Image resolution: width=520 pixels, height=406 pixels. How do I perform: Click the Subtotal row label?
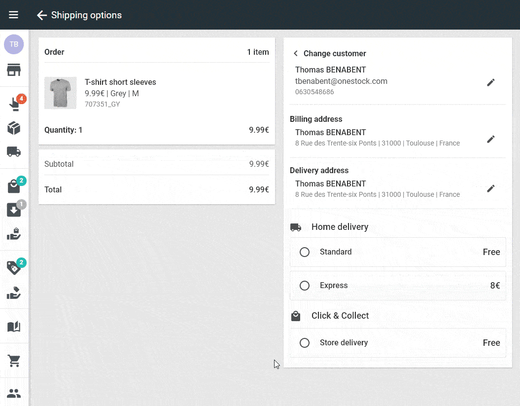(59, 164)
